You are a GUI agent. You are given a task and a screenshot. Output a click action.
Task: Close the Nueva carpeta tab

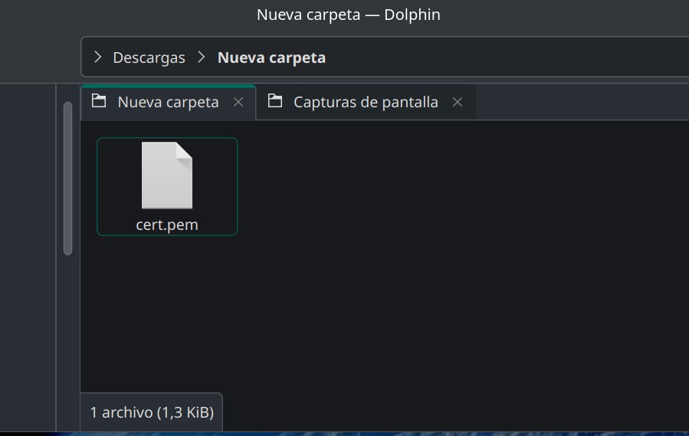[x=238, y=102]
